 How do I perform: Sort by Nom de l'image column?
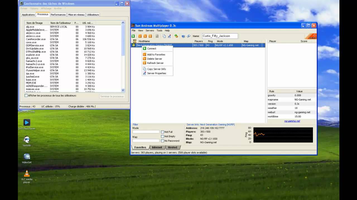pyautogui.click(x=36, y=23)
